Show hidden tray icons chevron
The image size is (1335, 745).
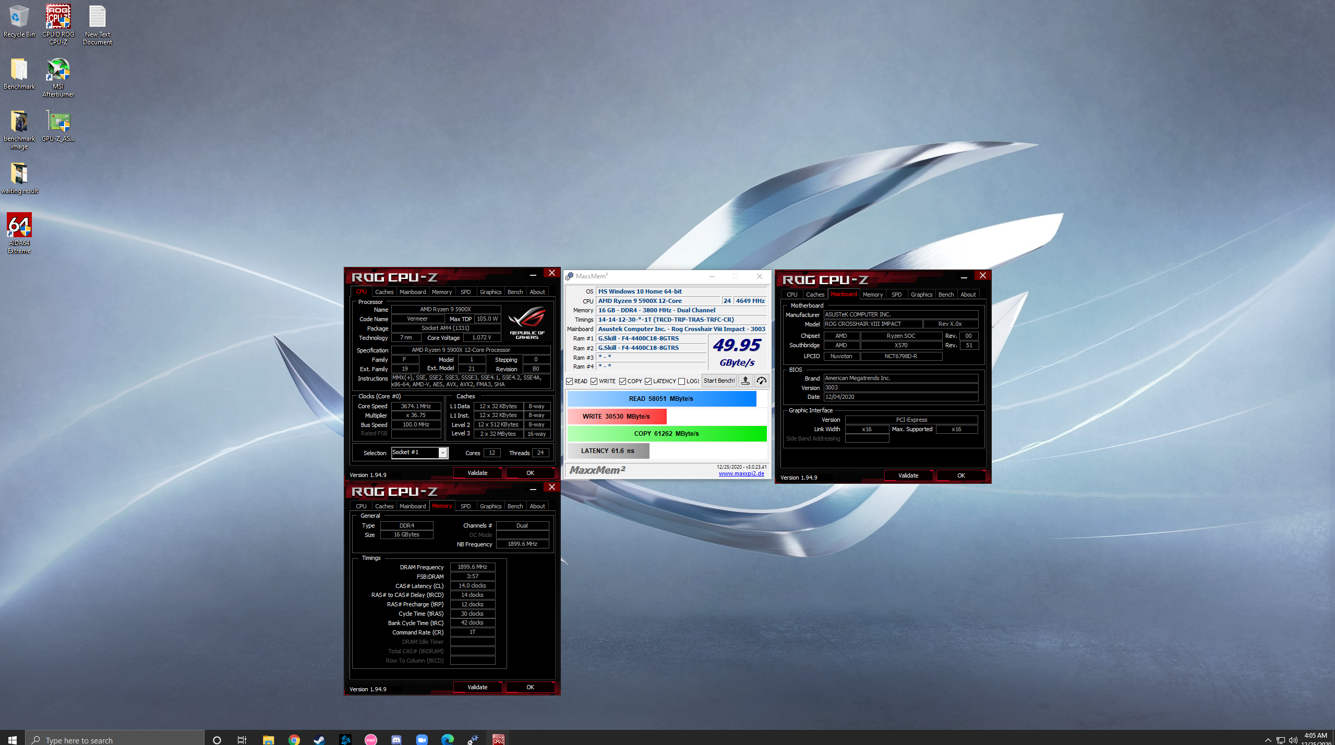[1268, 740]
